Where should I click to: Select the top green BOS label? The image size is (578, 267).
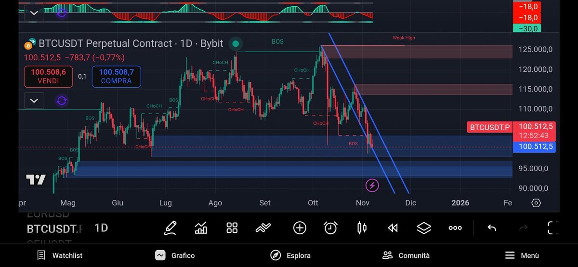(277, 42)
